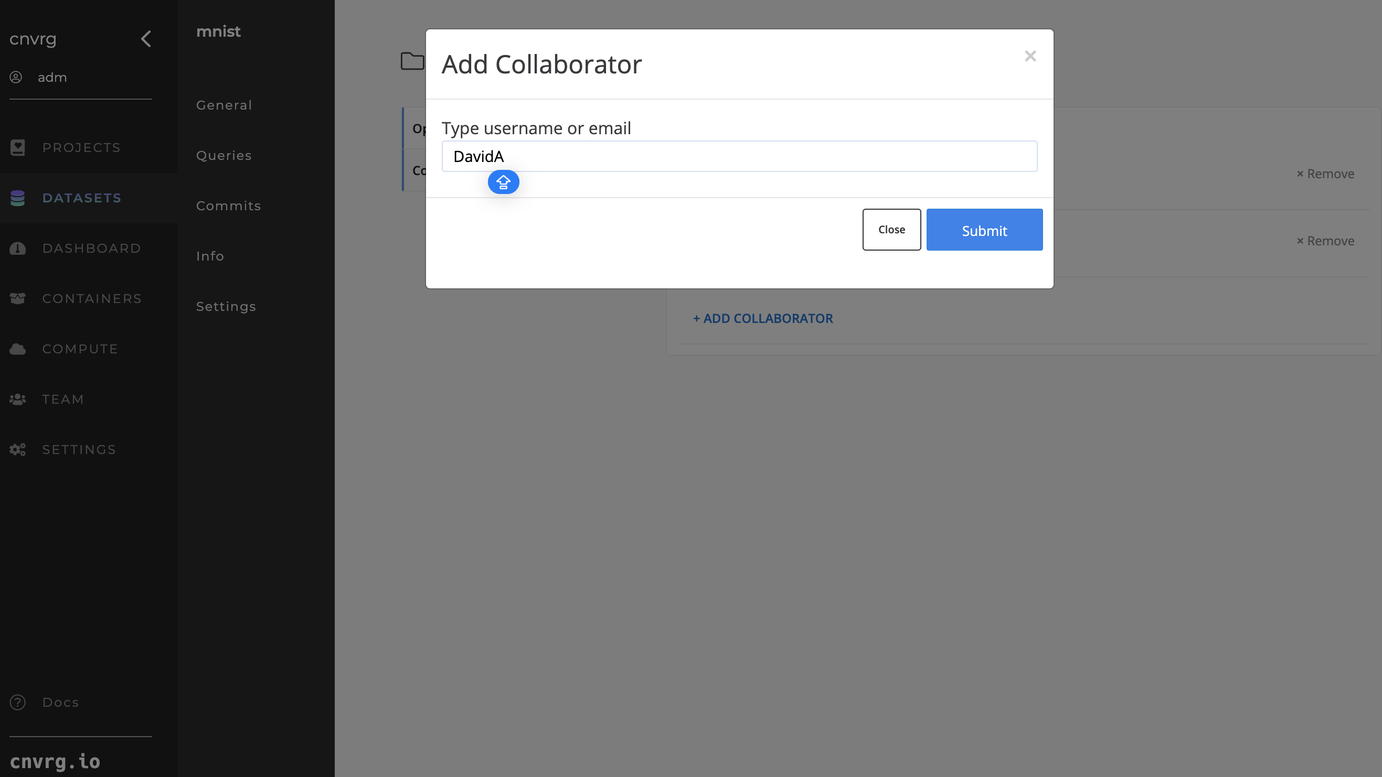Click the user avatar icon in dialog
The width and height of the screenshot is (1382, 777).
[503, 181]
